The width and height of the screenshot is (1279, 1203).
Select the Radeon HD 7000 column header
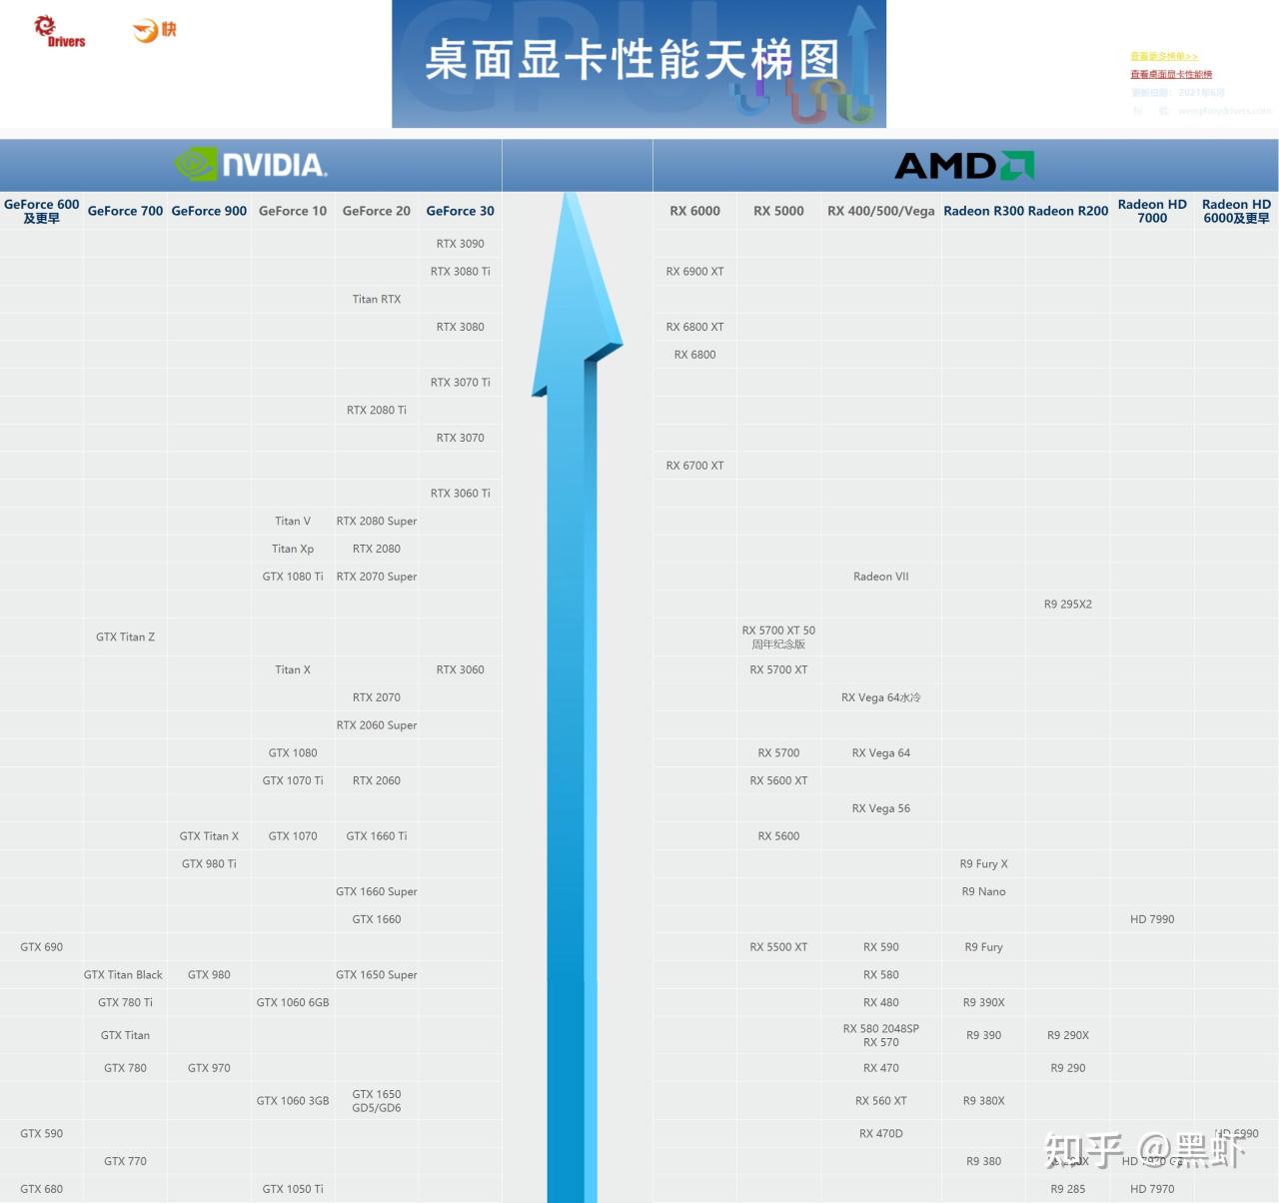click(x=1152, y=211)
